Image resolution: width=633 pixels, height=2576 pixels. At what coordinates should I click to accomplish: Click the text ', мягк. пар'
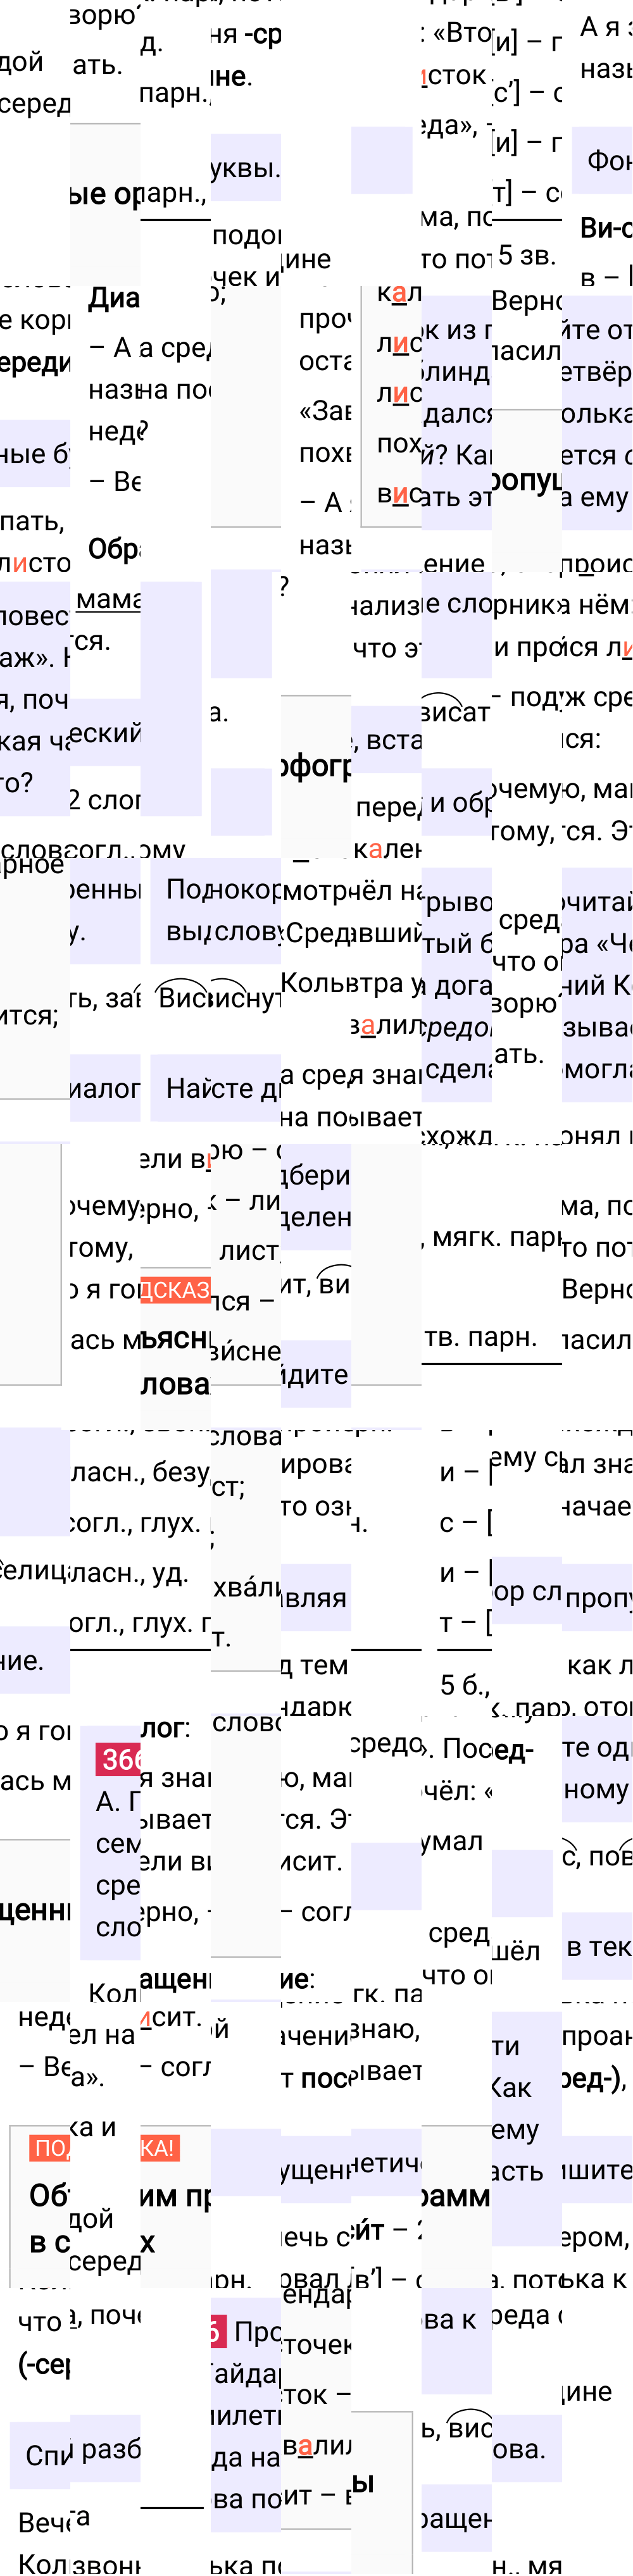491,1237
